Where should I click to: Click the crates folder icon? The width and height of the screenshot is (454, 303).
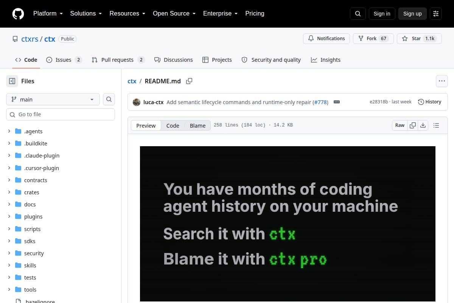[x=18, y=192]
